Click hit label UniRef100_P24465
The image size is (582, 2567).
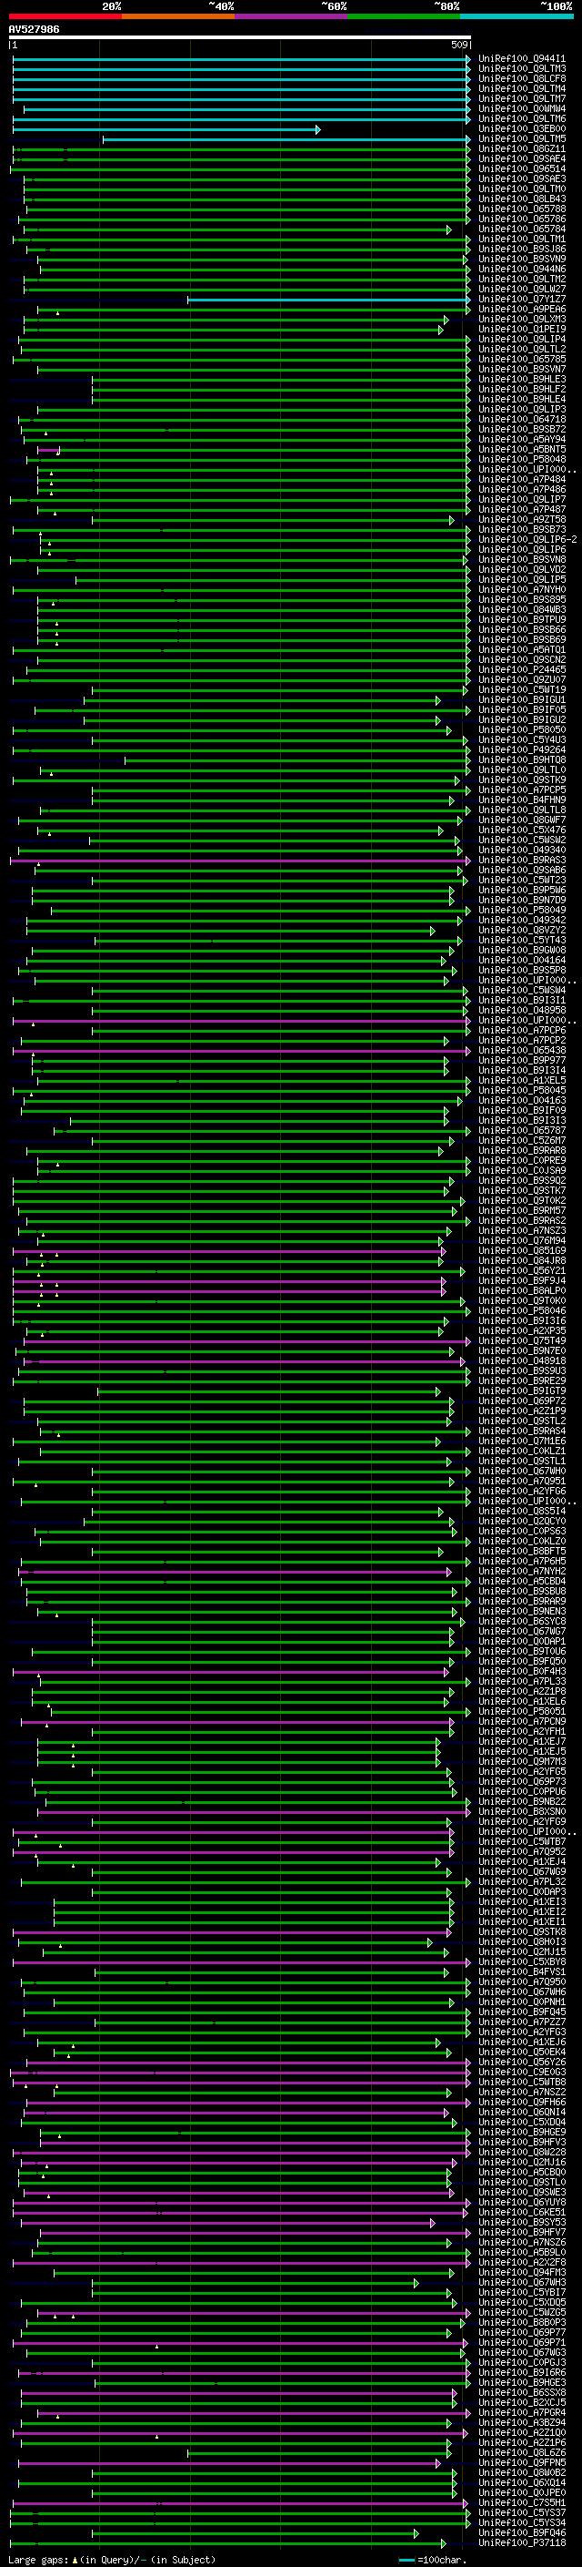coord(521,669)
